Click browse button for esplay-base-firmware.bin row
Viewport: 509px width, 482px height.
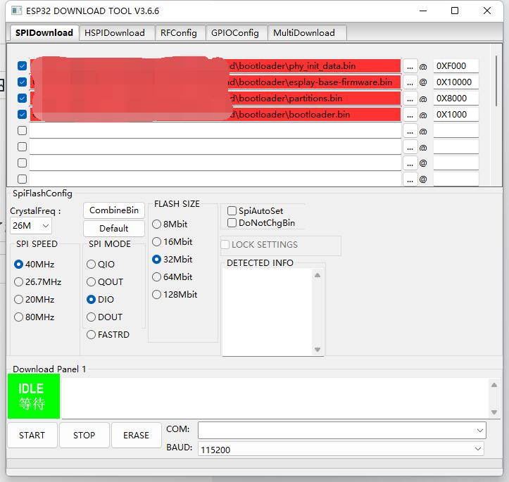coord(410,82)
